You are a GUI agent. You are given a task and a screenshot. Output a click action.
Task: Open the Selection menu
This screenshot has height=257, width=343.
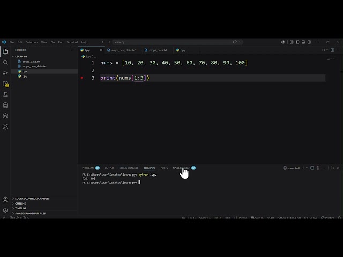tap(32, 42)
